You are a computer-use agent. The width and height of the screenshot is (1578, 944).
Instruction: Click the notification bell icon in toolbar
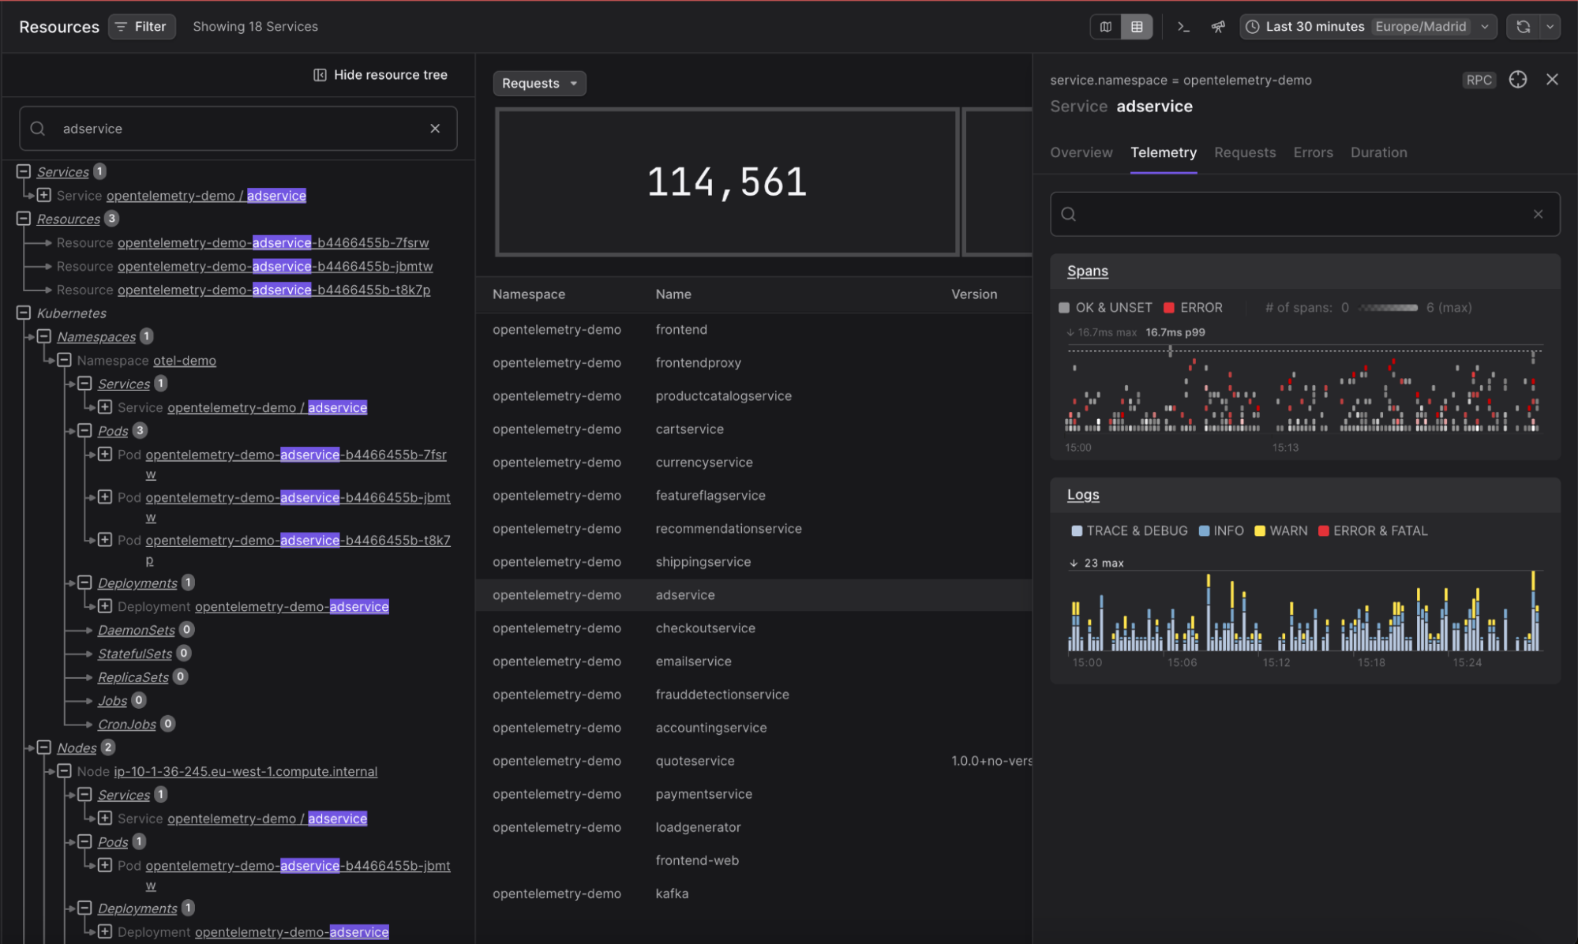tap(1217, 24)
